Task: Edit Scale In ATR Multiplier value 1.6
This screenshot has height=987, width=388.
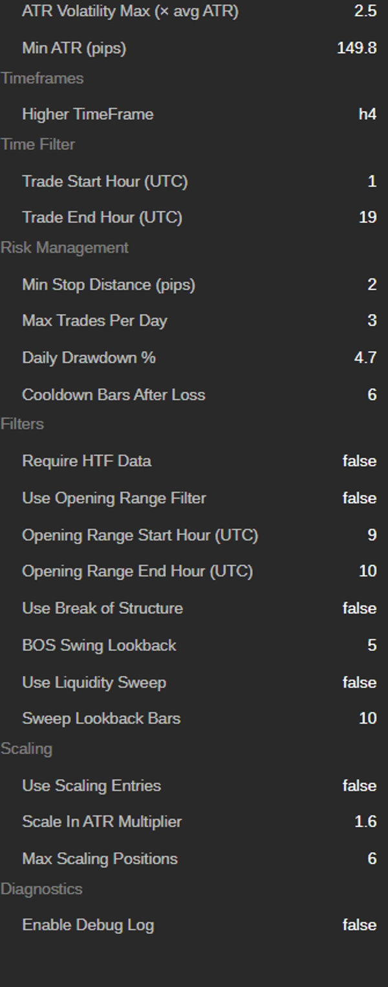Action: [x=365, y=821]
